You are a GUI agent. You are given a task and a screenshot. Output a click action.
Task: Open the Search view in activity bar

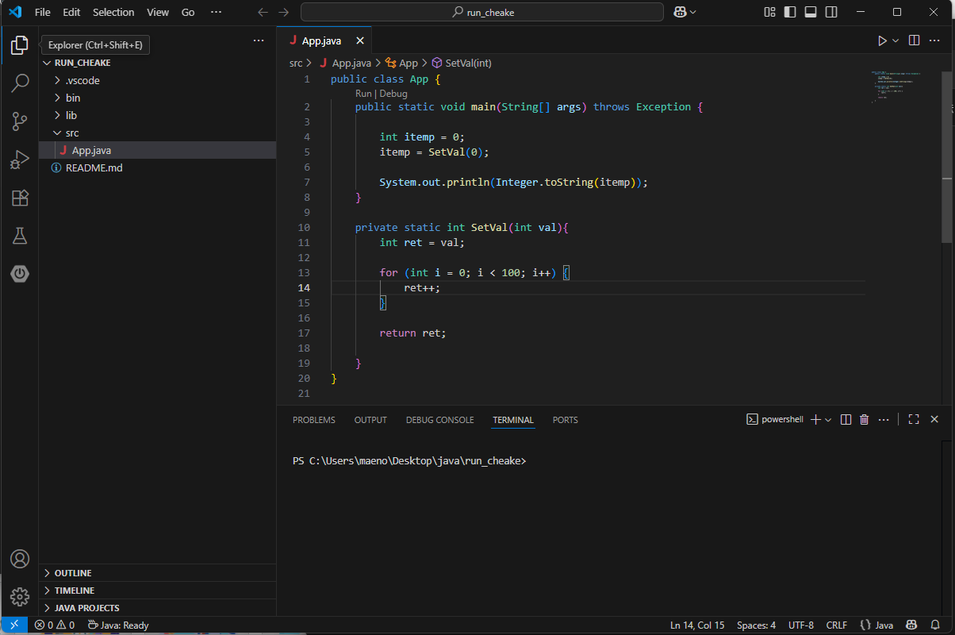(20, 83)
